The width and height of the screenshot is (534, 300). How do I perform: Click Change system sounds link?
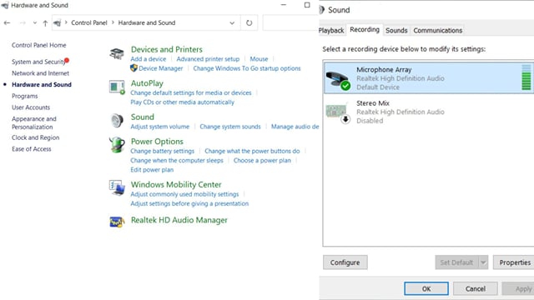[230, 127]
